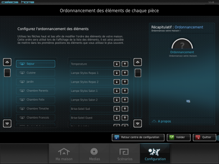
Task: Move Brise-Soleil Sud down in list
Action: point(117,109)
